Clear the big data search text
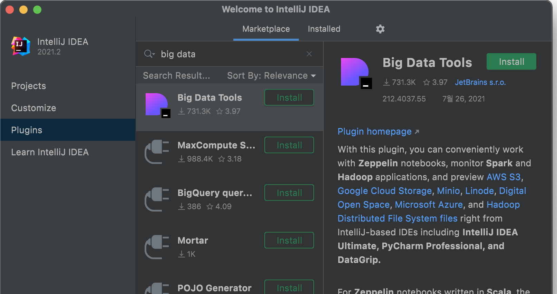The image size is (557, 294). (309, 54)
